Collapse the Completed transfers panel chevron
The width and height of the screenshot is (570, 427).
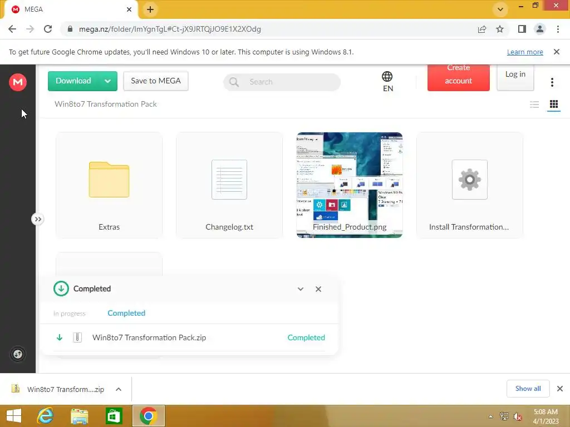tap(300, 289)
